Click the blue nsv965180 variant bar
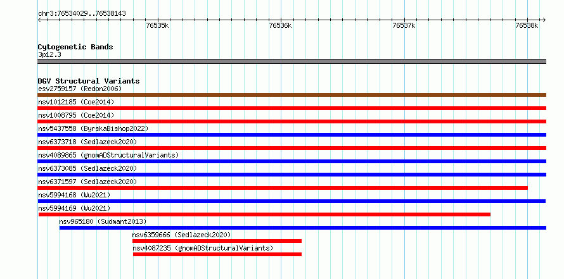Image resolution: width=564 pixels, height=279 pixels. pos(303,228)
